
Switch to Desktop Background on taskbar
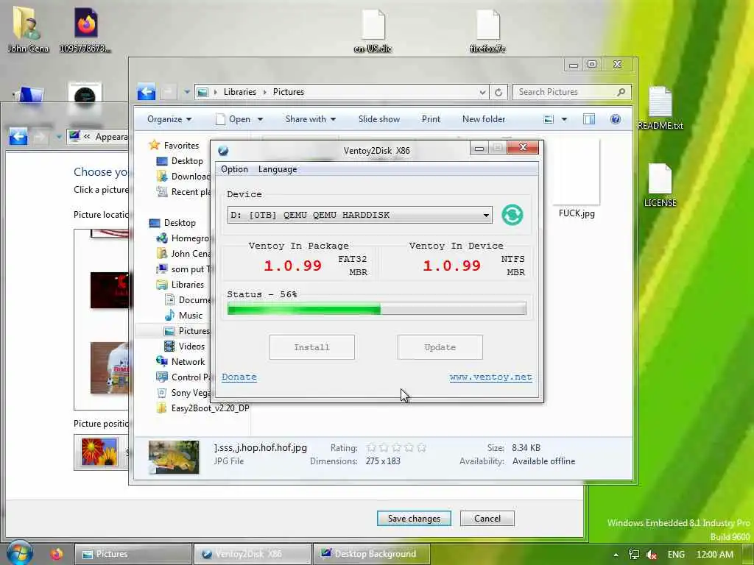[x=372, y=554]
